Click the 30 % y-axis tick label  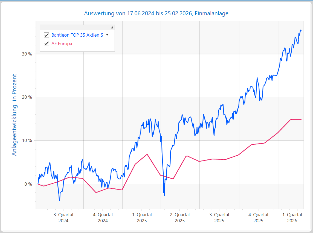pyautogui.click(x=27, y=54)
